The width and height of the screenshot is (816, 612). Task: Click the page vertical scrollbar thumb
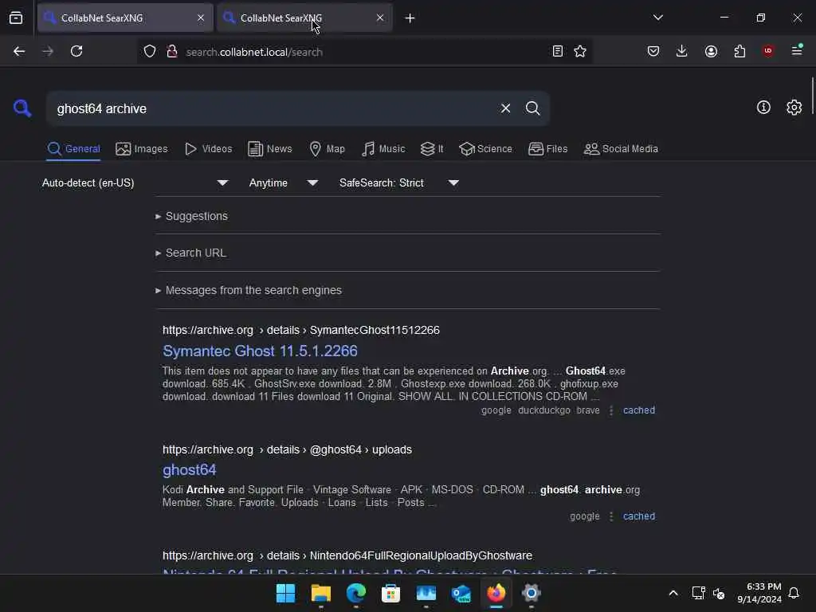pyautogui.click(x=812, y=97)
